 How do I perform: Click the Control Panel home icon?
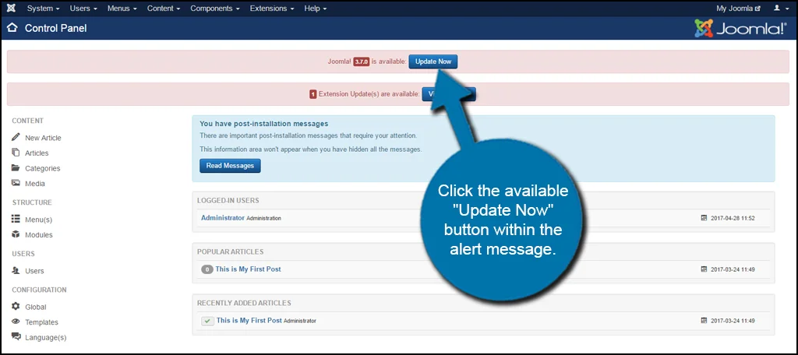(x=12, y=27)
